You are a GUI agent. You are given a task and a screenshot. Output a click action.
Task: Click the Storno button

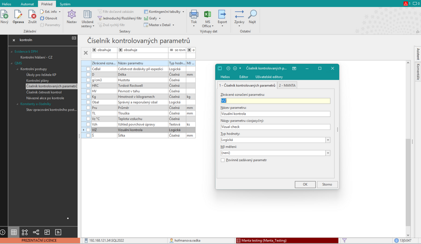(327, 185)
